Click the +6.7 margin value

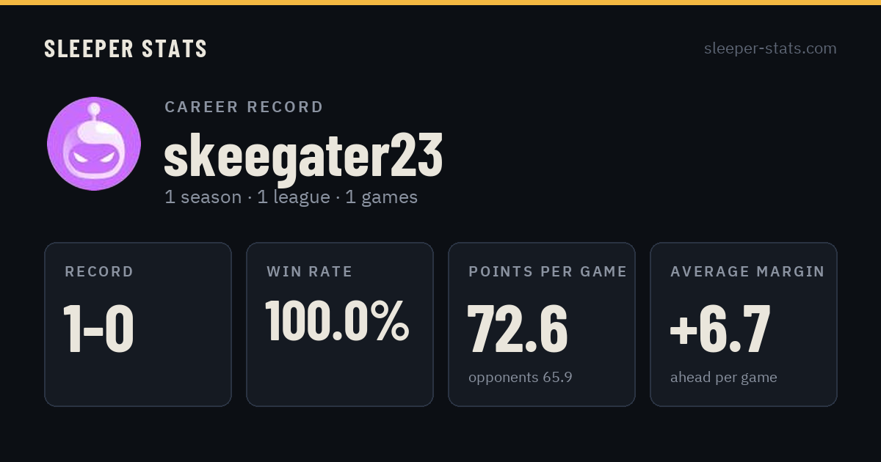[x=720, y=329]
